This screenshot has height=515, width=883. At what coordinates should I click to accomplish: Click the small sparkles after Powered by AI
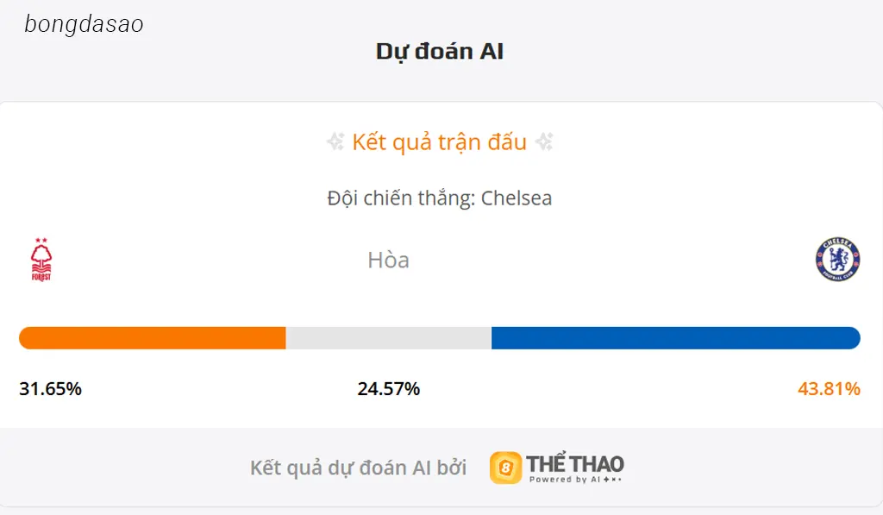(x=613, y=480)
